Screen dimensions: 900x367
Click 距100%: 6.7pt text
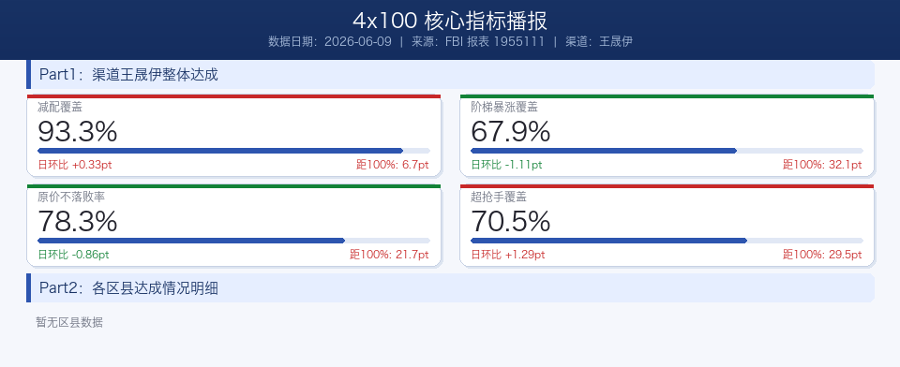click(x=393, y=165)
